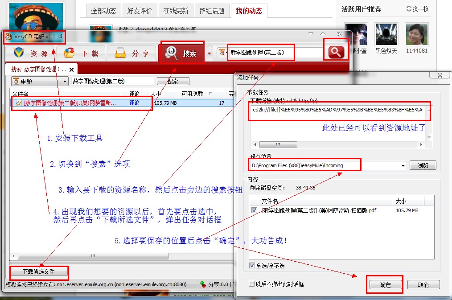The image size is (452, 300).
Task: Click the 1144081 username link
Action: (x=417, y=51)
